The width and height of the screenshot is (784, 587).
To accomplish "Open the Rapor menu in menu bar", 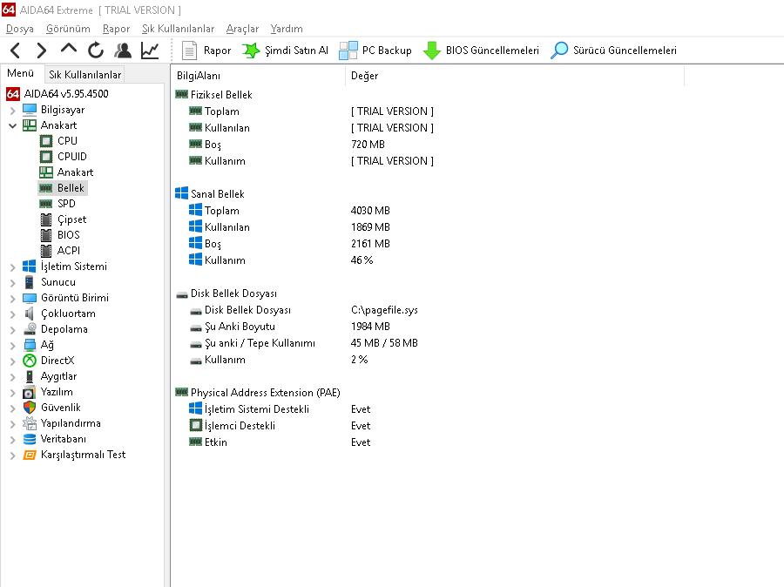I will pos(116,29).
